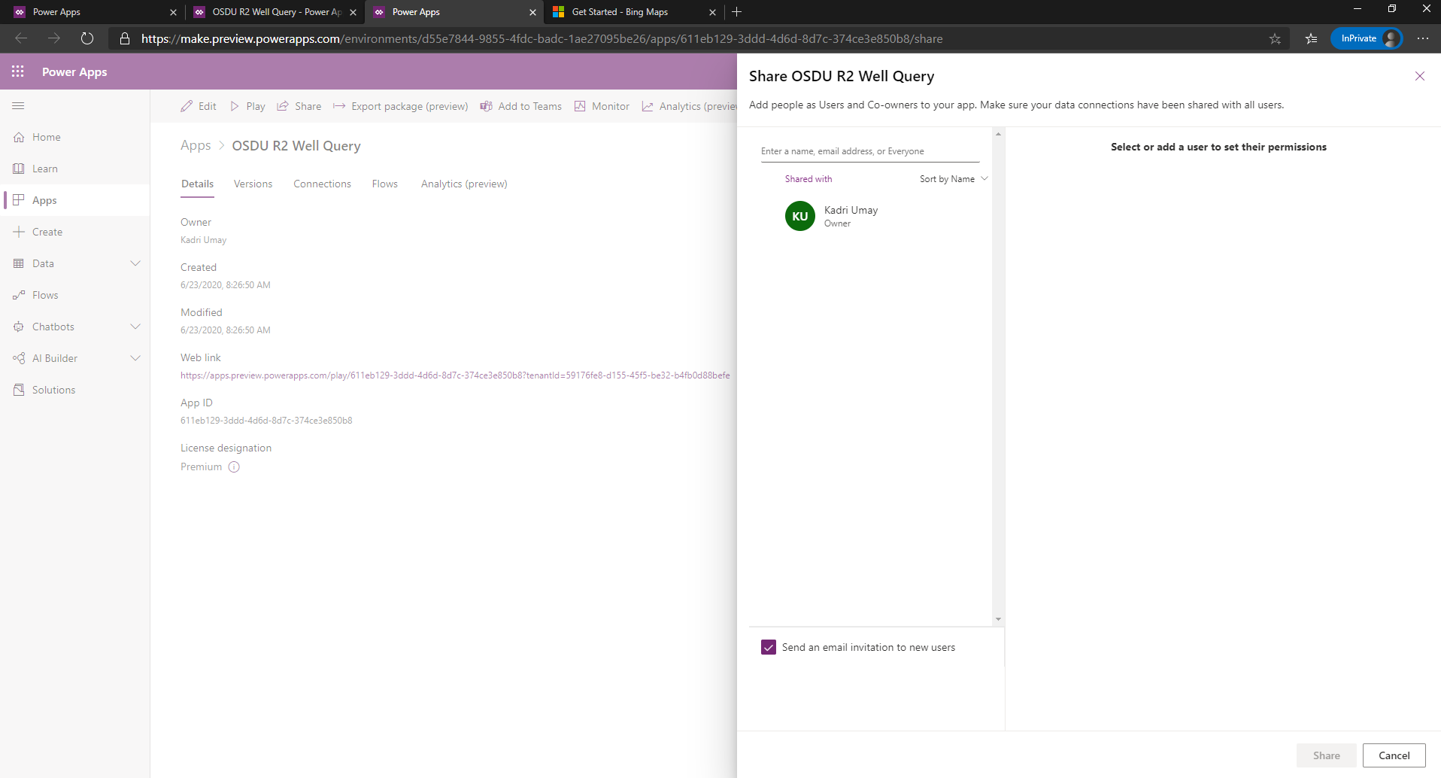Image resolution: width=1441 pixels, height=778 pixels.
Task: Switch to the Flows tab
Action: 385,184
